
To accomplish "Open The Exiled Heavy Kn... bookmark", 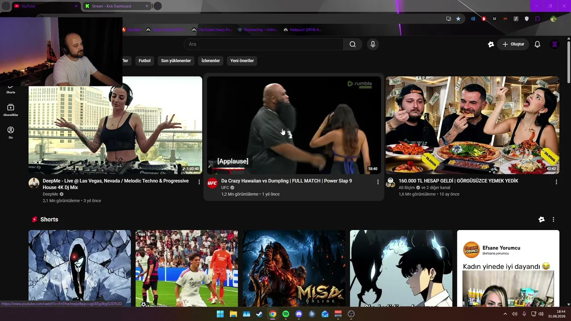I will coord(212,30).
